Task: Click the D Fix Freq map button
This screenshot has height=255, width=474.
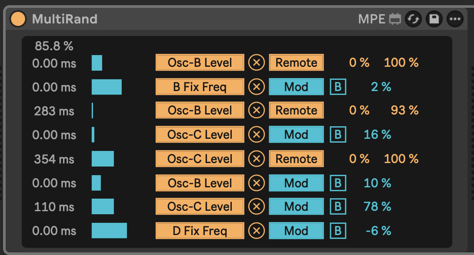Action: point(200,231)
